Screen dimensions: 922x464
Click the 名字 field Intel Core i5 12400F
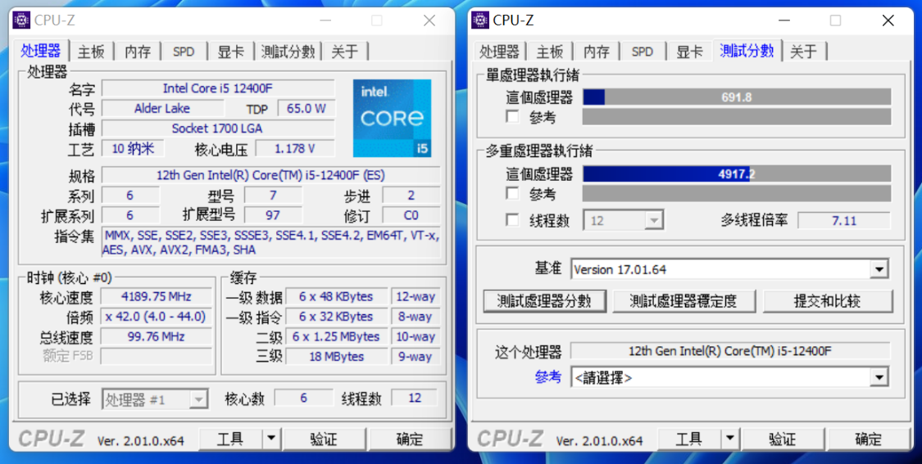(218, 88)
